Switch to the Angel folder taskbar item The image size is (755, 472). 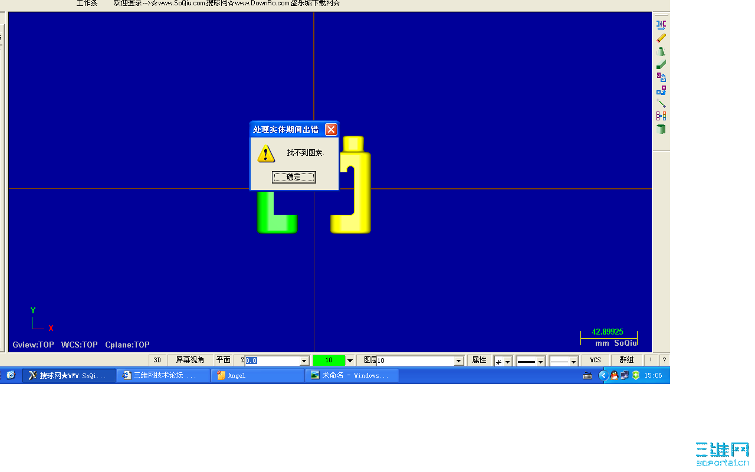click(x=258, y=375)
